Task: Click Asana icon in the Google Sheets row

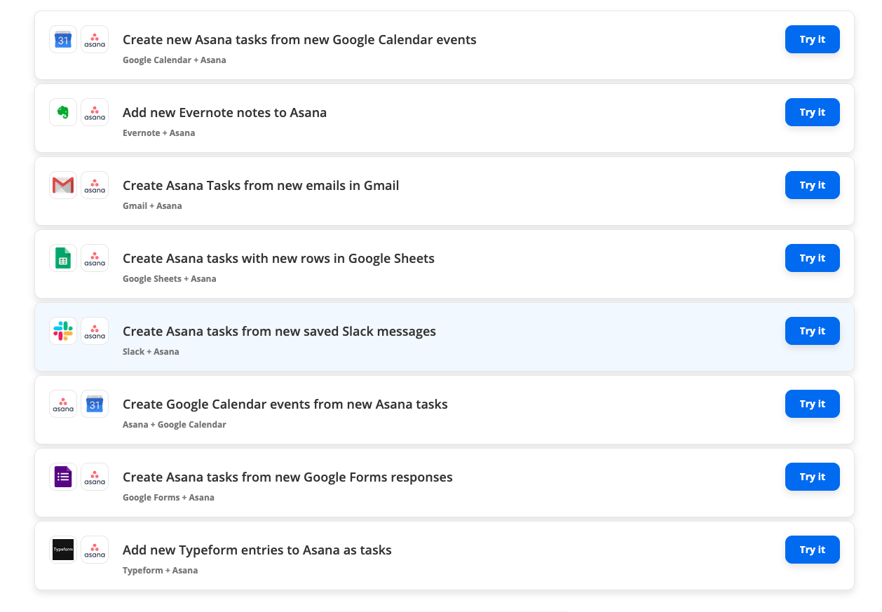Action: click(x=95, y=258)
